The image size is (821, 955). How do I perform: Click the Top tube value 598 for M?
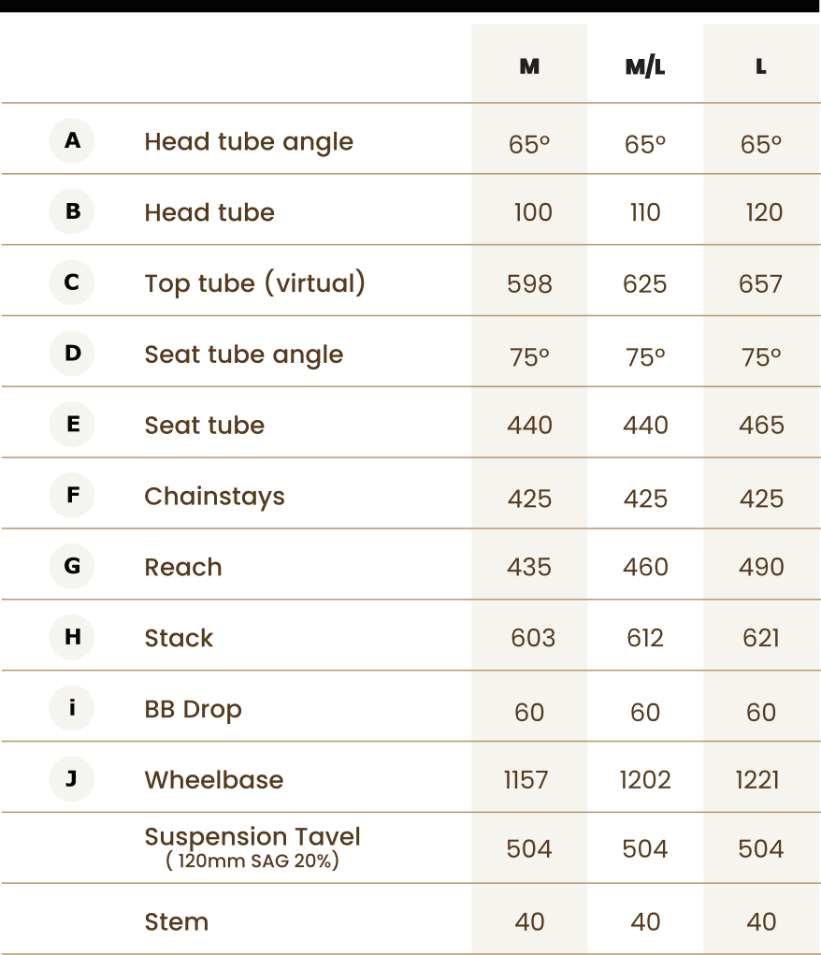pyautogui.click(x=529, y=283)
